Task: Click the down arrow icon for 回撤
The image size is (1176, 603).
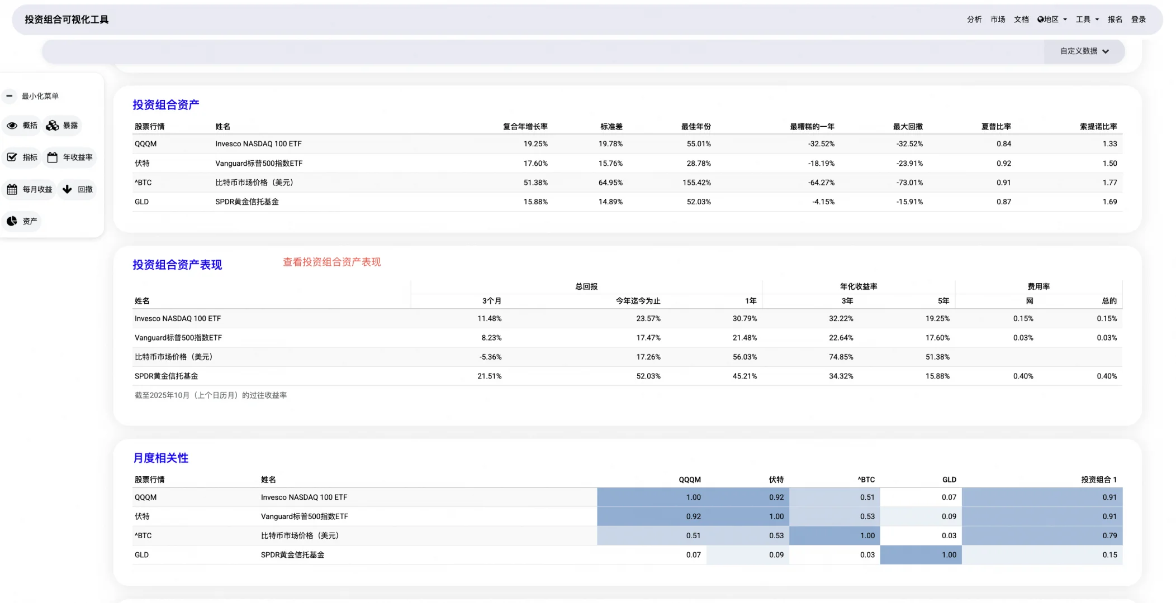Action: tap(67, 190)
